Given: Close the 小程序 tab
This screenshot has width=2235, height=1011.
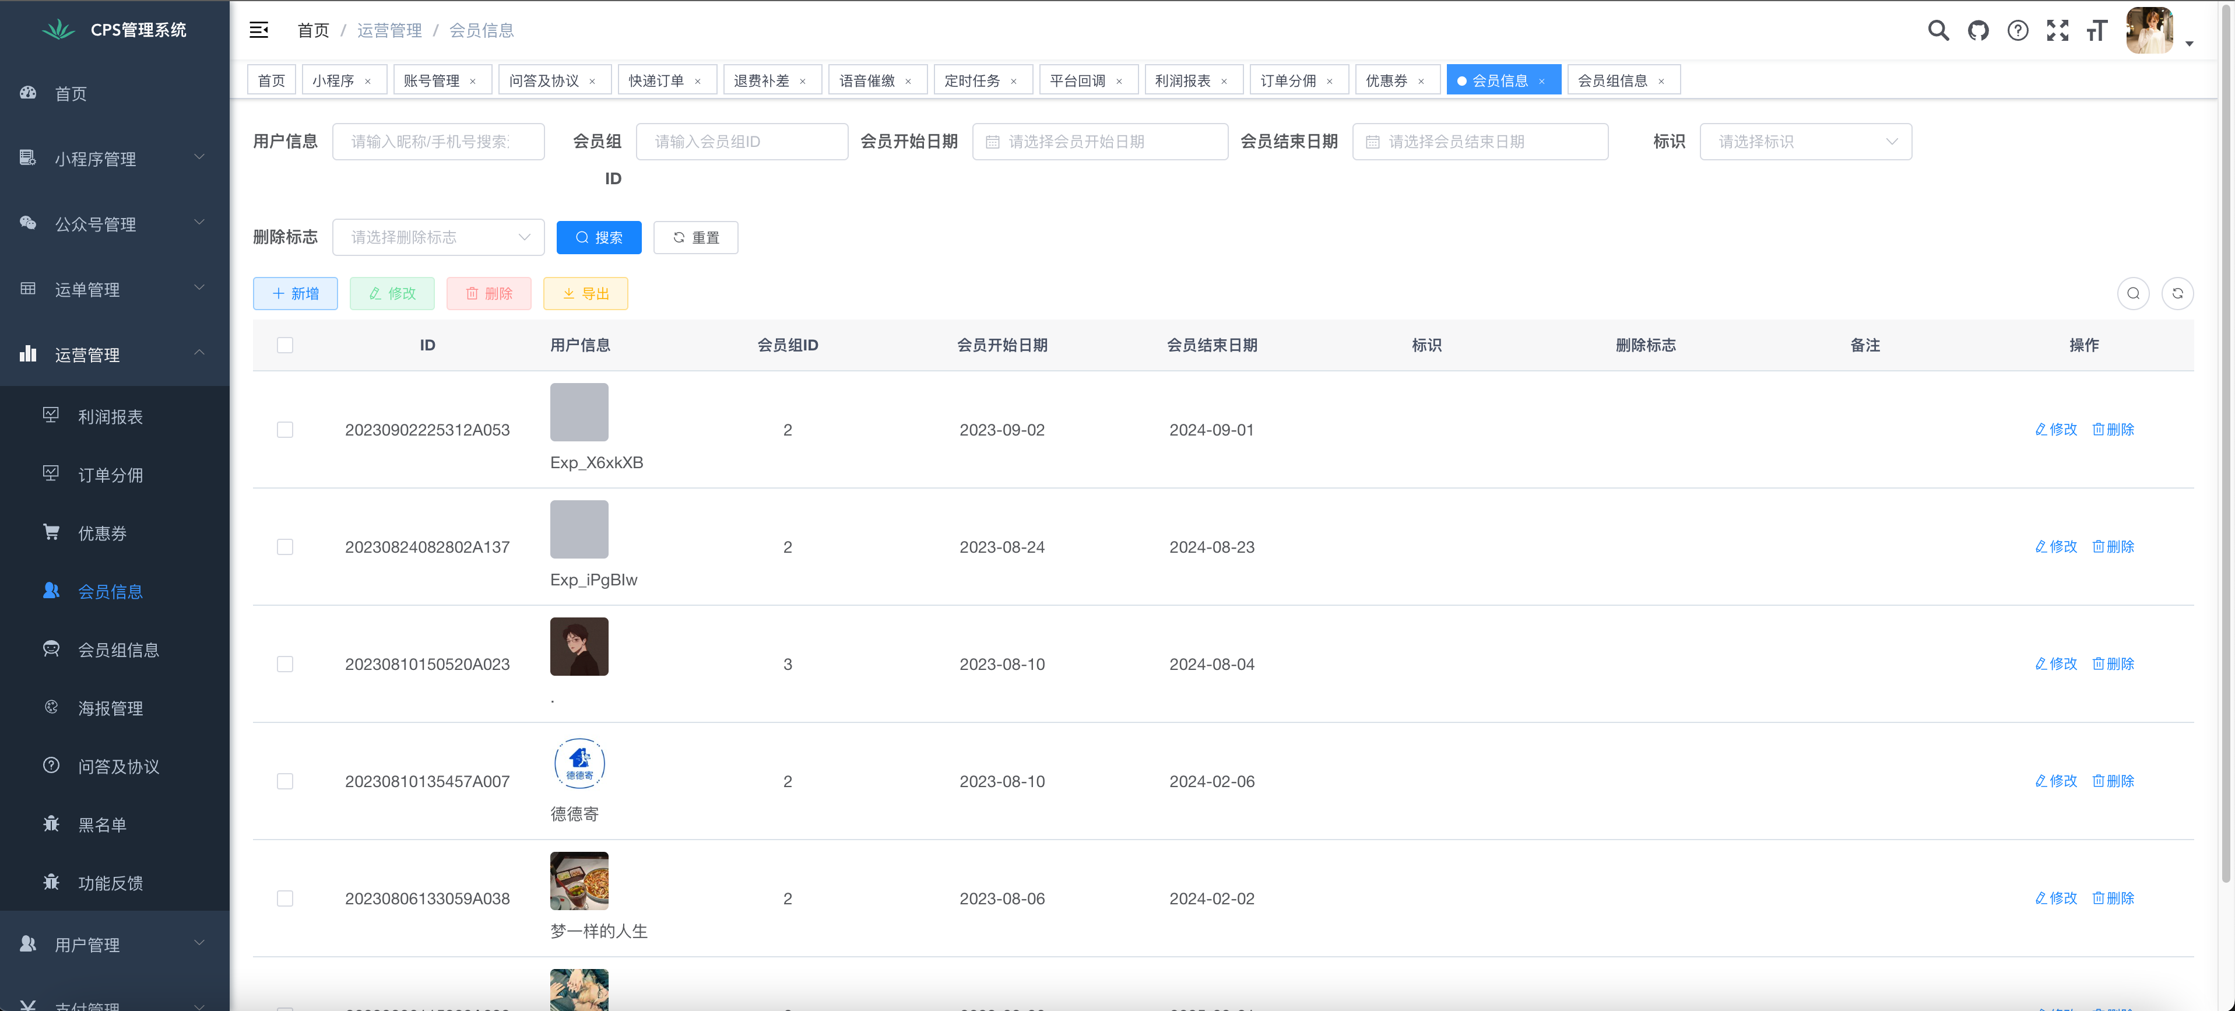Looking at the screenshot, I should [368, 80].
